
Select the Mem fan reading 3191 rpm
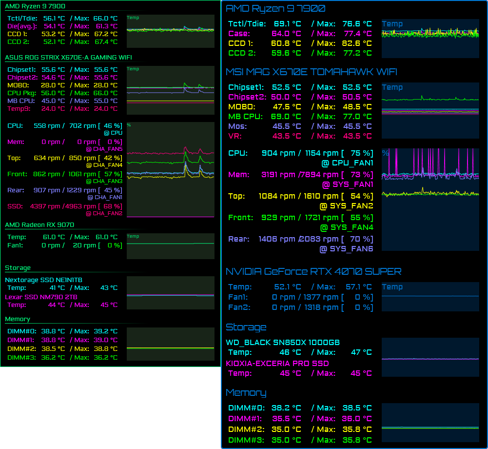point(279,175)
